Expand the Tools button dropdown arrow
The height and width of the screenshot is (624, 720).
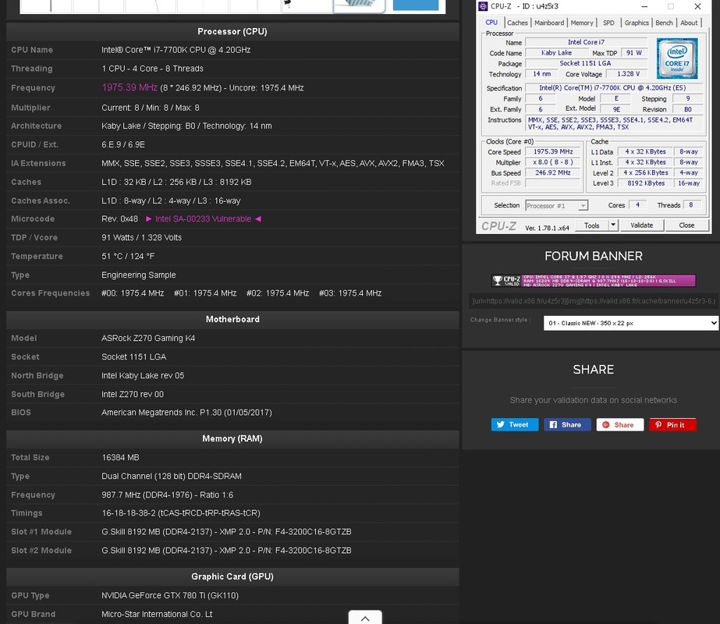[x=613, y=225]
